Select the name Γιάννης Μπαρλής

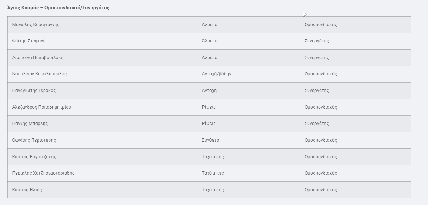pos(30,123)
